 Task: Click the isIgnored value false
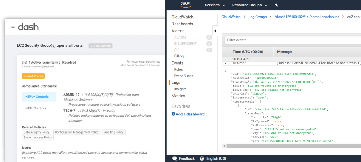277,121
